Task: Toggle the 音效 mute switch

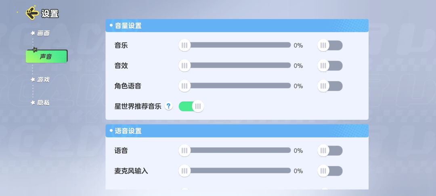Action: (330, 66)
